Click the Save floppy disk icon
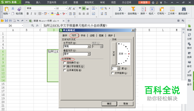Viewport: 194px width, 111px height. 6,21
